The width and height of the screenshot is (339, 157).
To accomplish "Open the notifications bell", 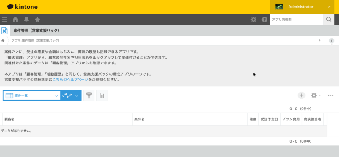I will [26, 20].
